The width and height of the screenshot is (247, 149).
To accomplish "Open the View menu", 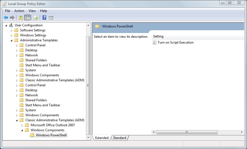I will 32,11.
